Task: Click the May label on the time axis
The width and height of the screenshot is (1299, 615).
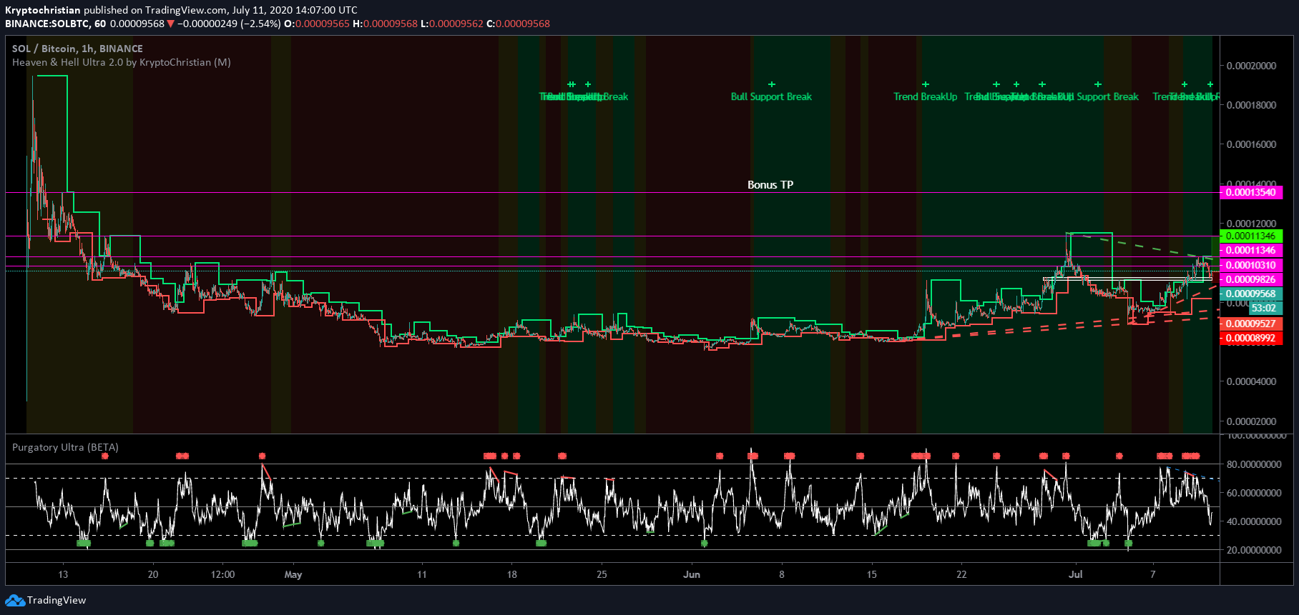Action: (293, 574)
